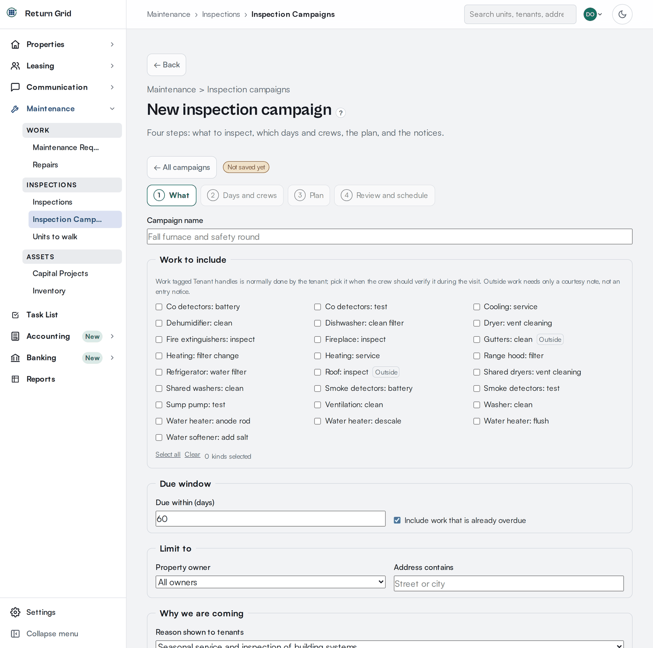Expand the Properties submenu chevron
The width and height of the screenshot is (653, 648).
[112, 44]
